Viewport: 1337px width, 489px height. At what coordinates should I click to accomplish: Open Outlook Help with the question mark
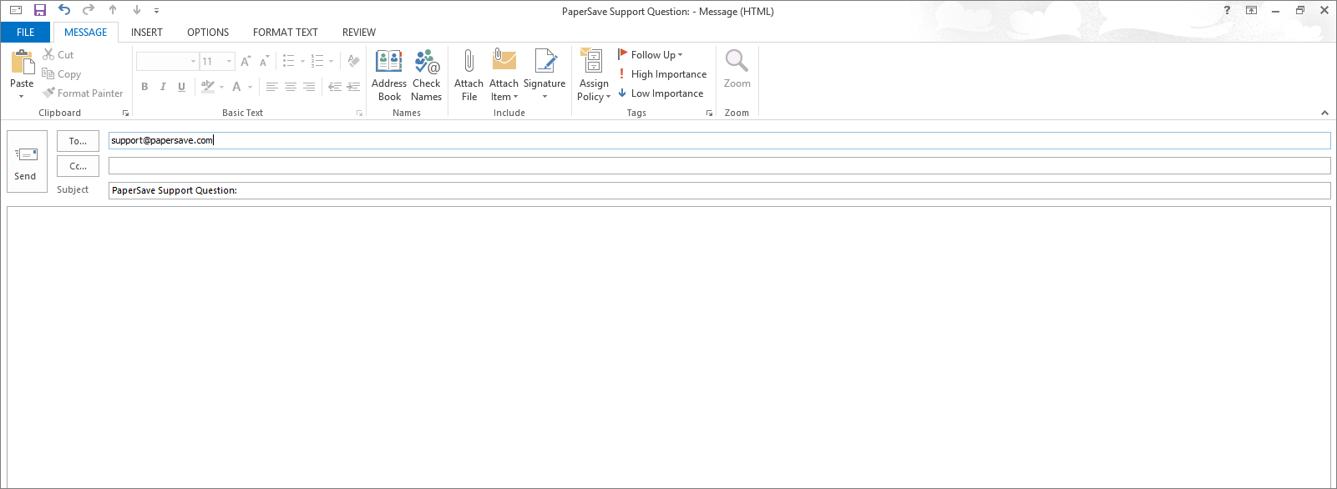coord(1227,10)
